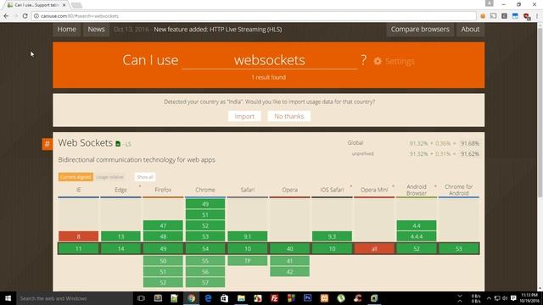Open Task View in the taskbar
This screenshot has width=543, height=305.
click(141, 298)
